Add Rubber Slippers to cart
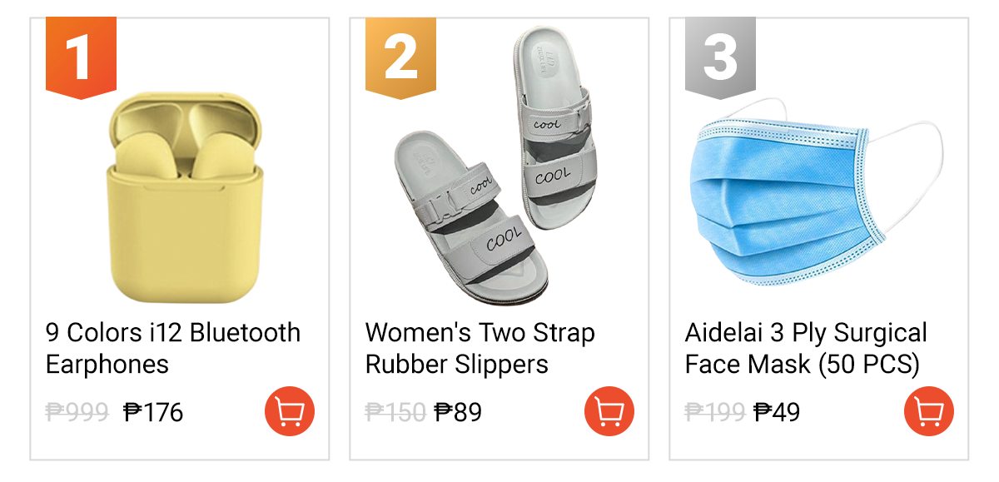 pos(609,411)
